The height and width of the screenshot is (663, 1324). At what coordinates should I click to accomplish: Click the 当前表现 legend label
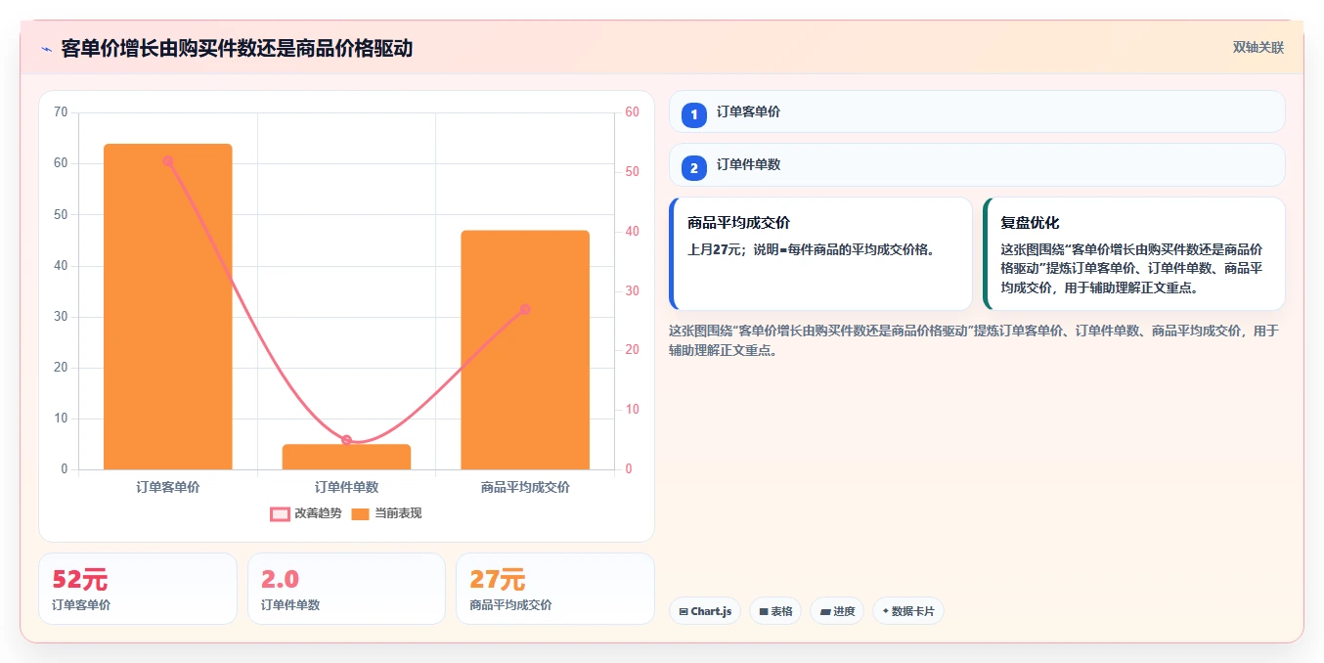click(x=399, y=513)
